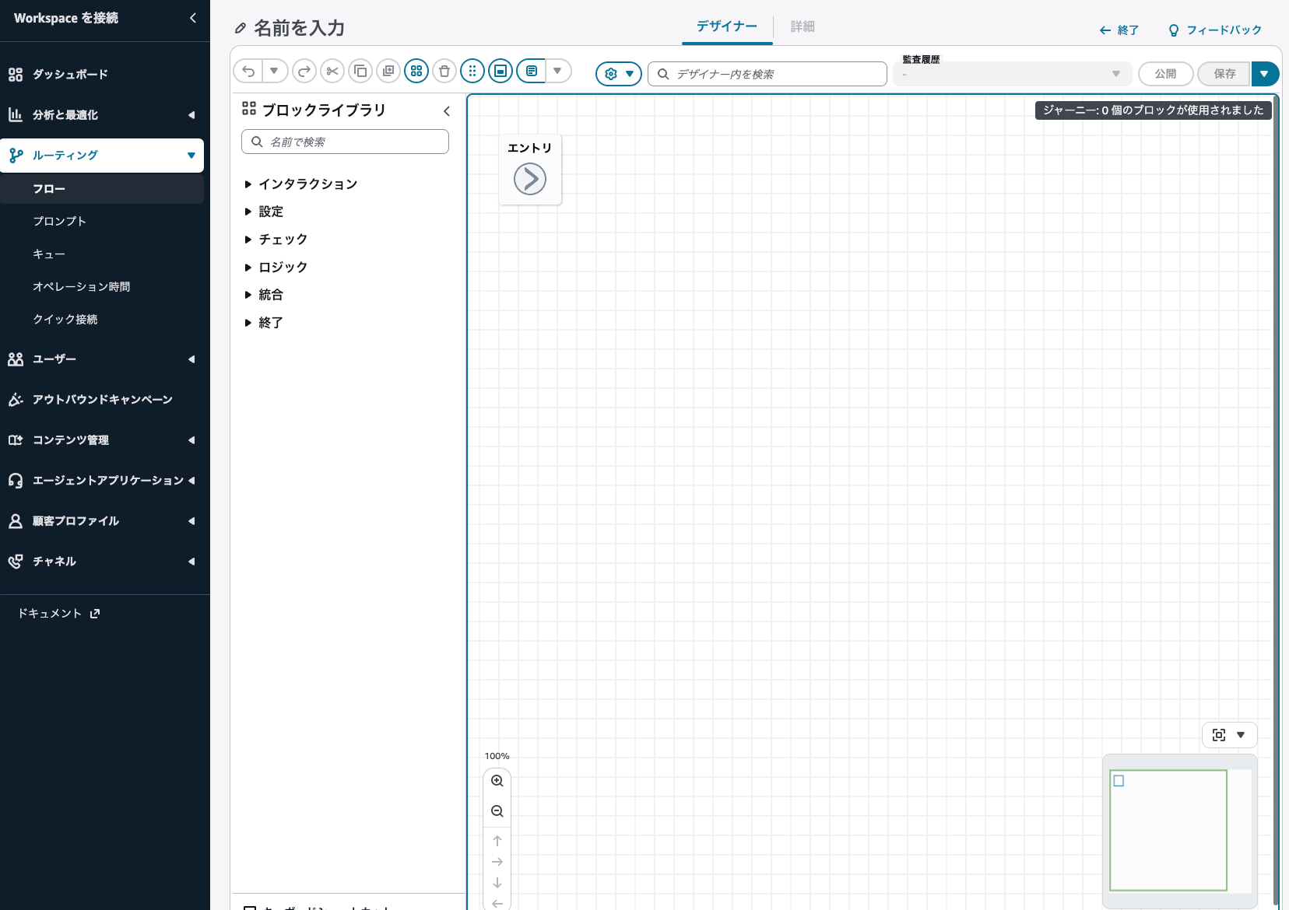Collapse the ブロックライブラリ panel chevron

447,111
